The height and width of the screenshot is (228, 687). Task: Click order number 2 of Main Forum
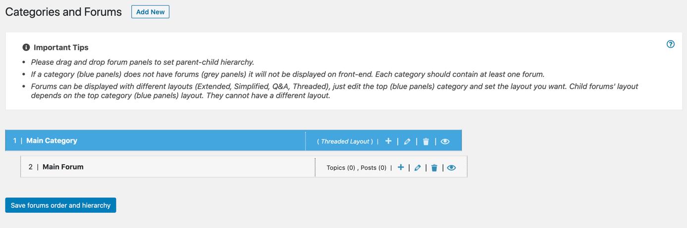31,167
